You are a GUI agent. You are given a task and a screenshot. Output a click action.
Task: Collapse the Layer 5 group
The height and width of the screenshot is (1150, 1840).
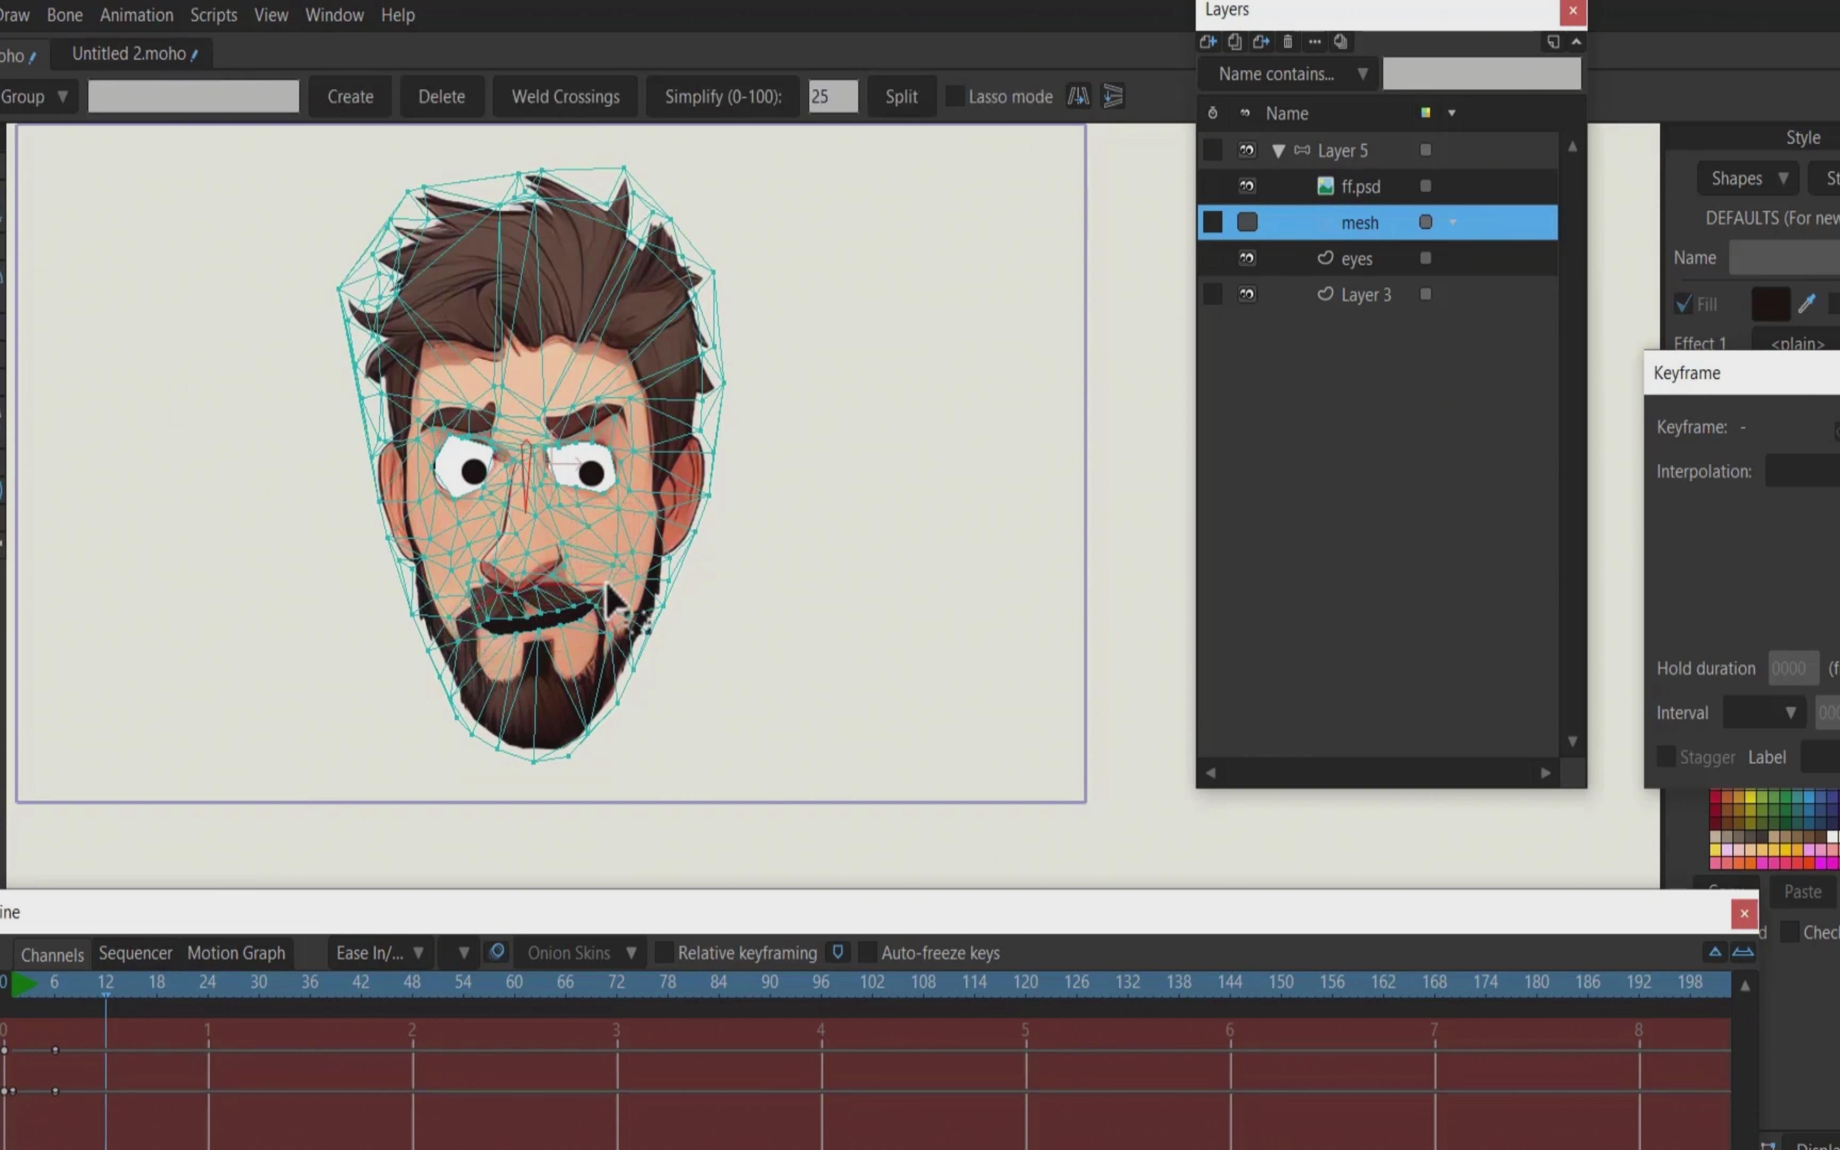pos(1278,151)
